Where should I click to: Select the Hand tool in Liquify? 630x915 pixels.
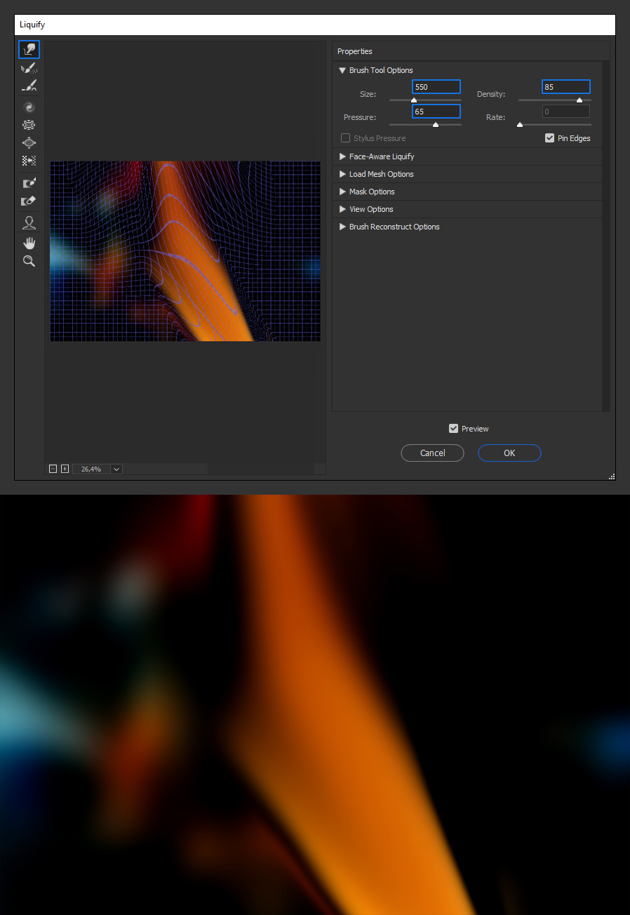(x=29, y=243)
